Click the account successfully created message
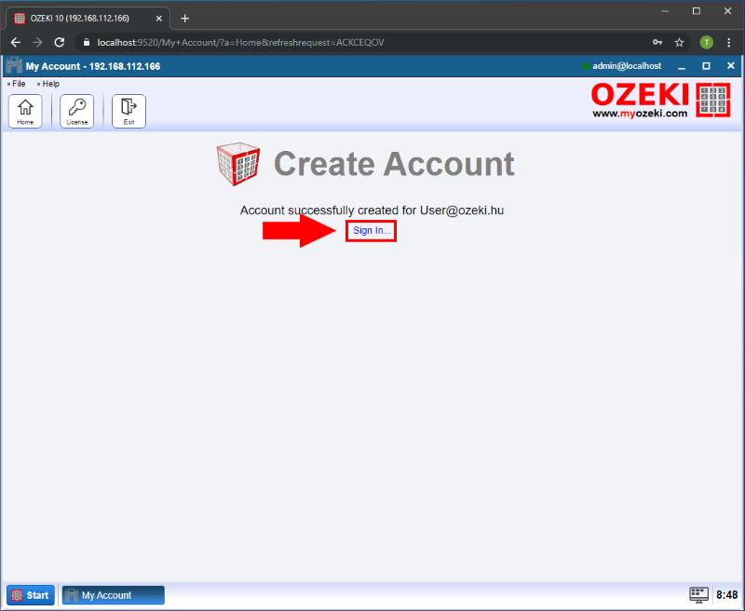 click(x=372, y=210)
